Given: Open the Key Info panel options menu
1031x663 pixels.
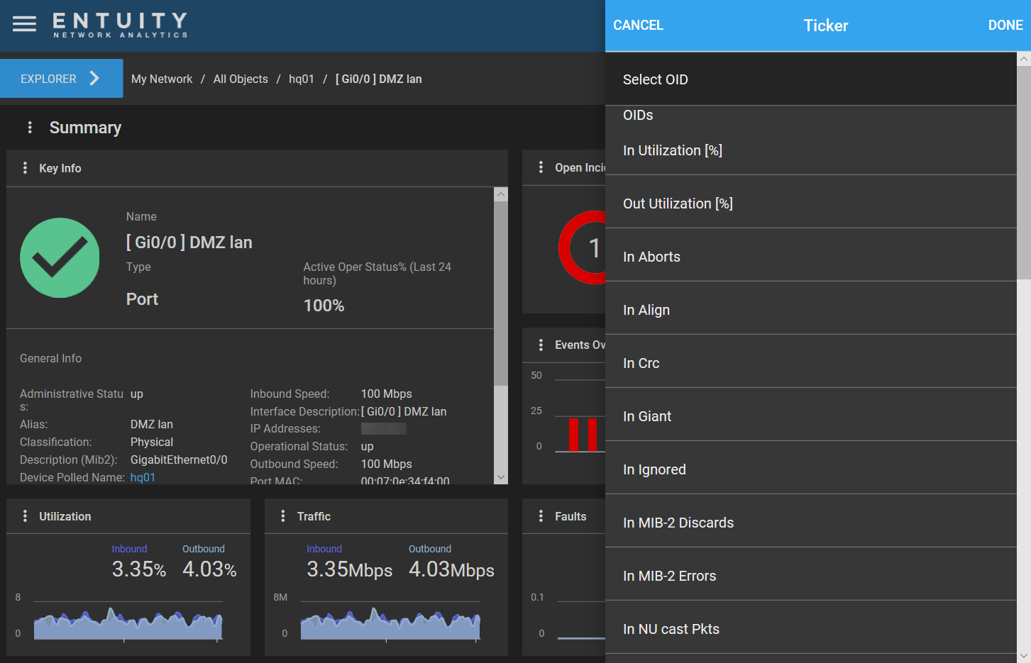Looking at the screenshot, I should [25, 168].
